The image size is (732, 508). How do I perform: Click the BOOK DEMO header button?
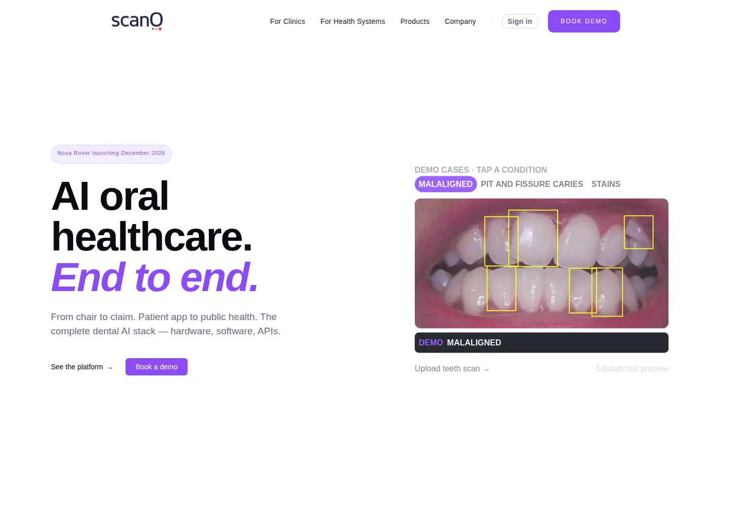coord(584,21)
